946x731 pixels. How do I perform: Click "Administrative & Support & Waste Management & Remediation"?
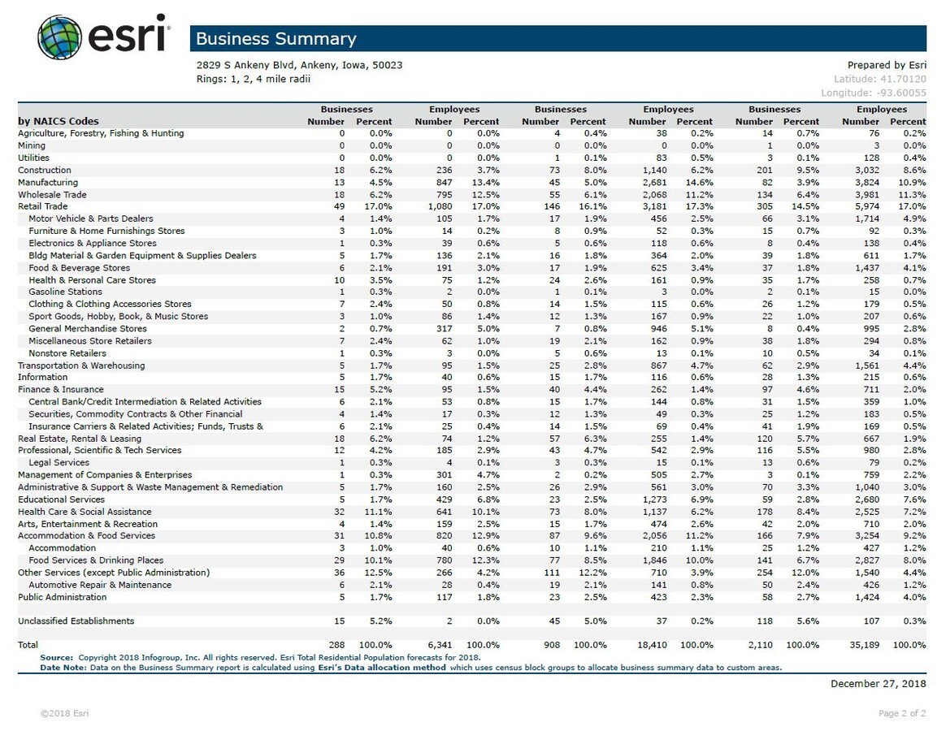pos(150,487)
